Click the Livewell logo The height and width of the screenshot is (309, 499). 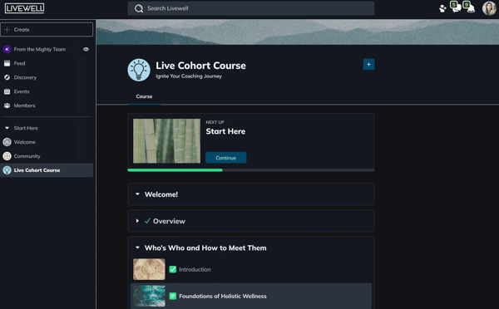tap(24, 8)
